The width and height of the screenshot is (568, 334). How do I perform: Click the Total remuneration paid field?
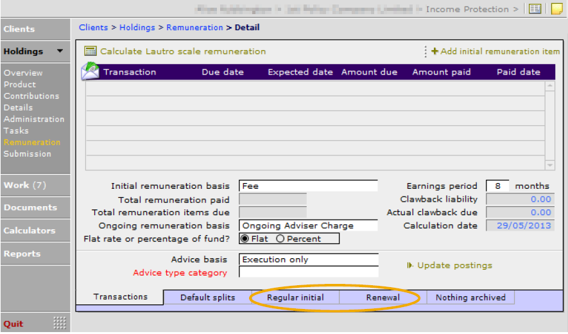273,199
